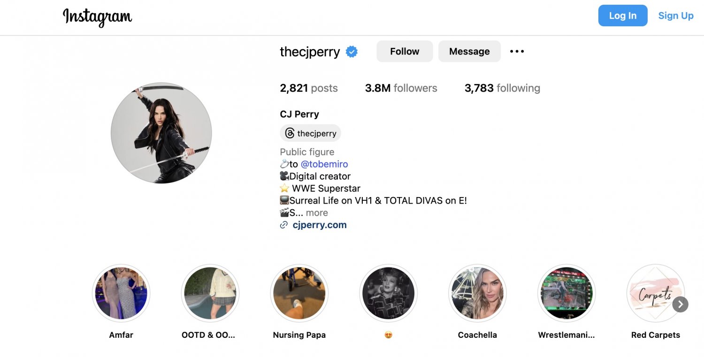Image resolution: width=704 pixels, height=357 pixels.
Task: Open the Wrestlemania highlight
Action: (566, 293)
